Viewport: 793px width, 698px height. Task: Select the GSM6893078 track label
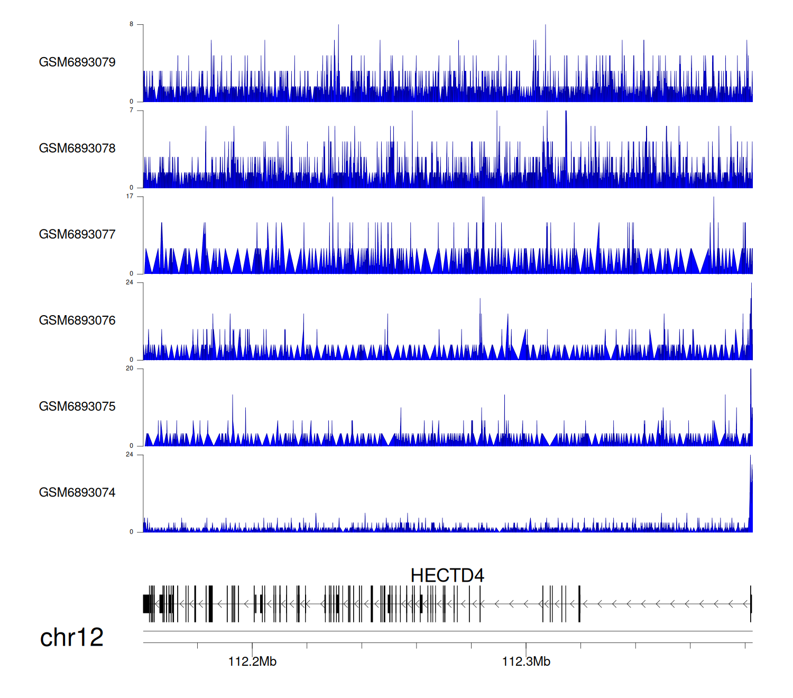77,149
